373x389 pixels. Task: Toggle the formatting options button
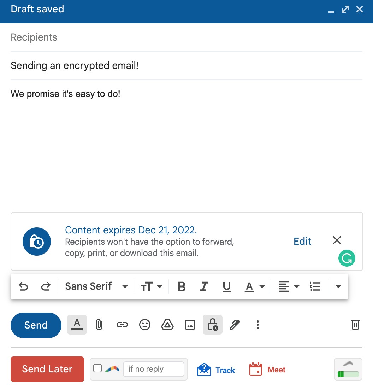click(77, 325)
